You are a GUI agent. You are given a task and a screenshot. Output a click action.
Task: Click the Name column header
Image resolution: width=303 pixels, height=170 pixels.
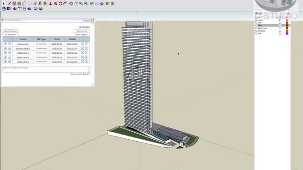(x=23, y=39)
